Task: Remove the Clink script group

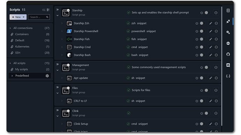Action: click(216, 113)
